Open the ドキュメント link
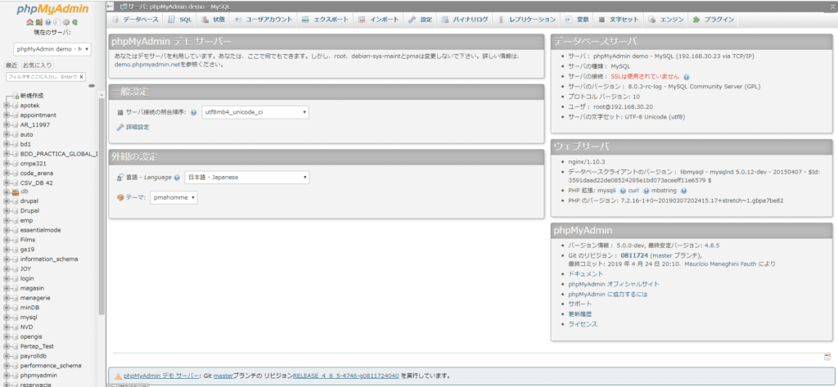Viewport: 838px width, 387px height. point(586,273)
